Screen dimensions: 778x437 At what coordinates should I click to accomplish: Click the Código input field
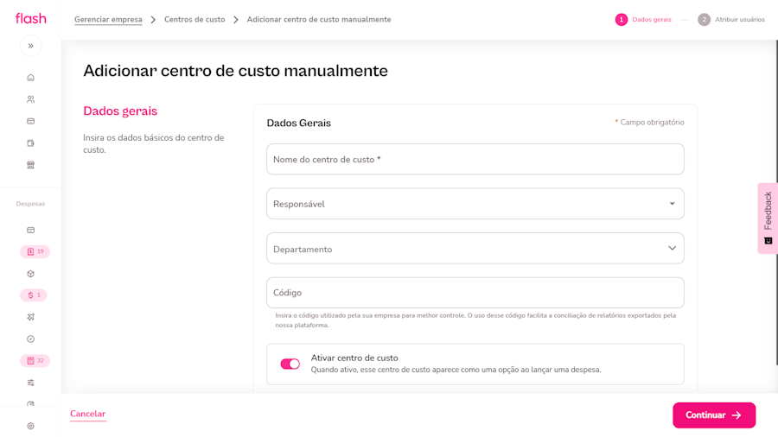pos(475,293)
